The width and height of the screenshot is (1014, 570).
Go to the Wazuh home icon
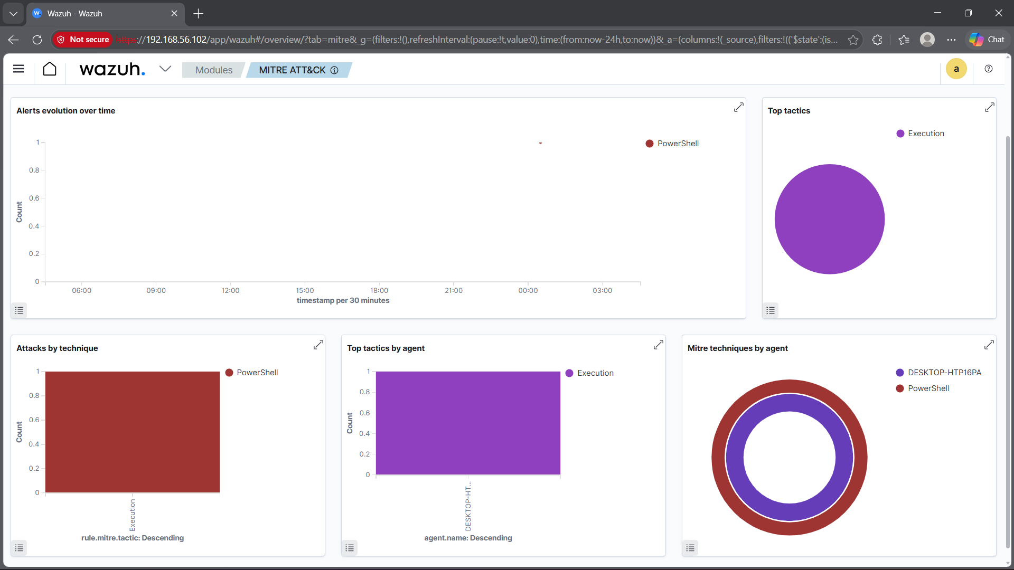(x=50, y=69)
